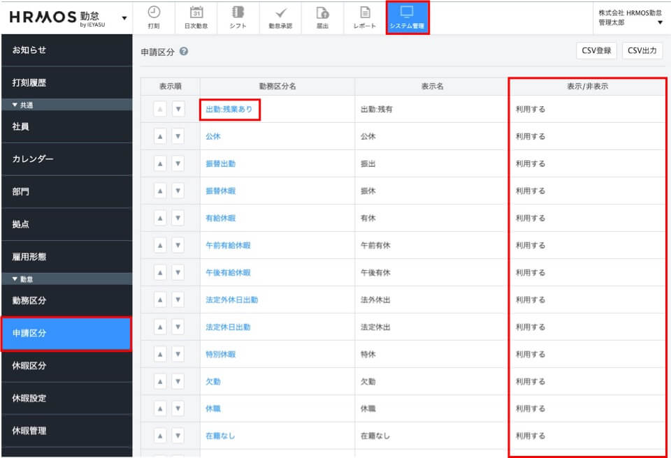Click help icon beside 申請区分 title
Image resolution: width=671 pixels, height=458 pixels.
(x=183, y=52)
